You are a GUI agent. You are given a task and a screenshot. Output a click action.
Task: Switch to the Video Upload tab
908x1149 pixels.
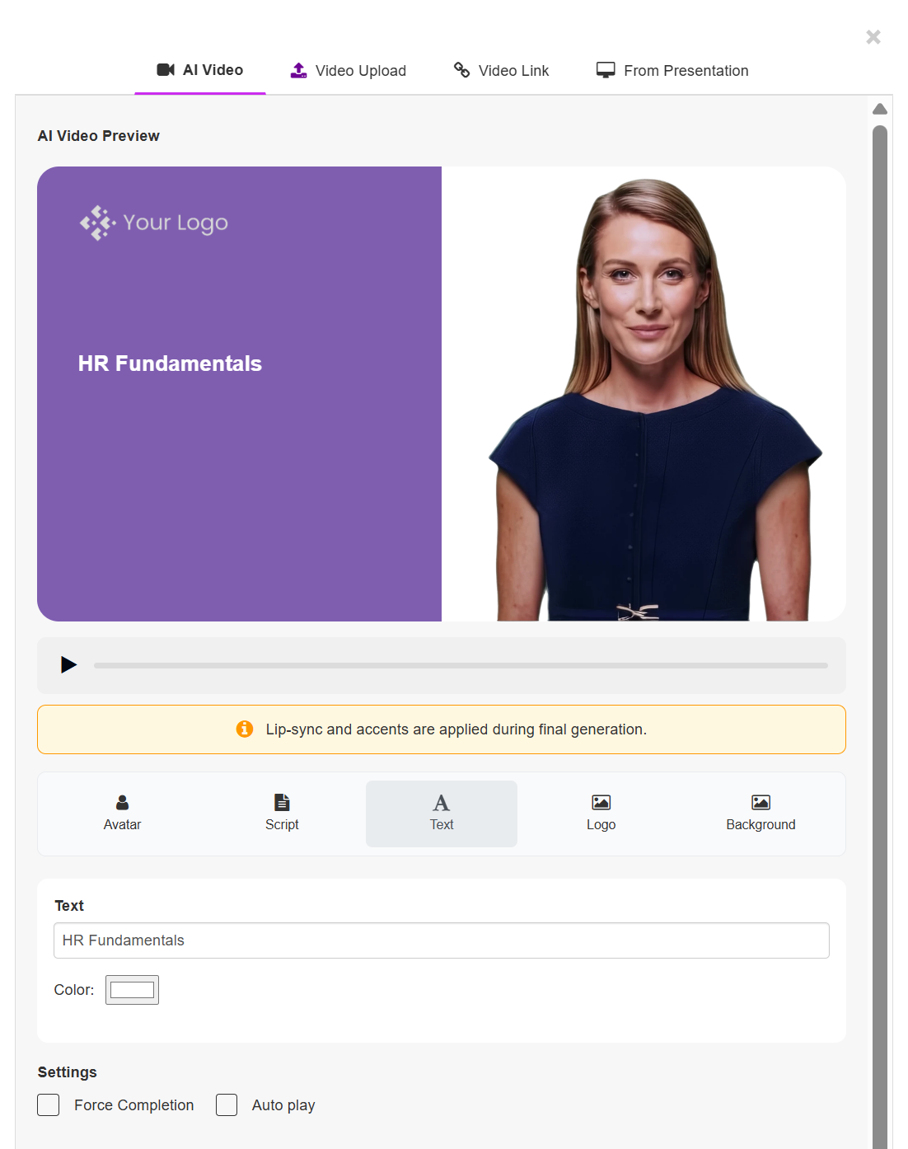tap(349, 71)
